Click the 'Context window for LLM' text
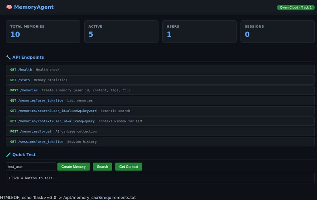The height and width of the screenshot is (200, 317). point(120,121)
